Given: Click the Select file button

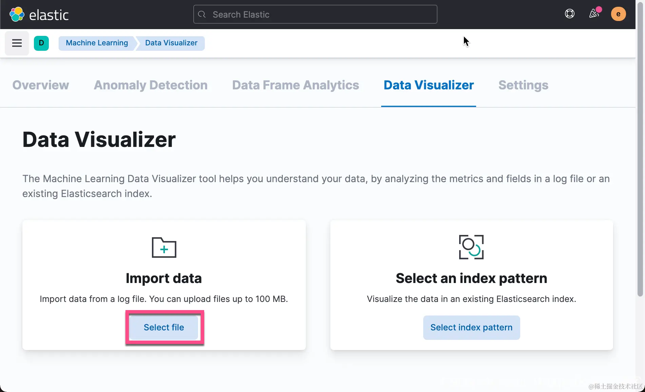Looking at the screenshot, I should point(164,327).
